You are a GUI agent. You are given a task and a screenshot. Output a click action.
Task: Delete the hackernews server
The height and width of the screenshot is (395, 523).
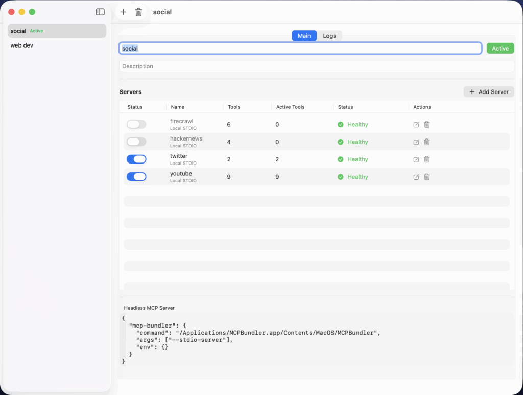(x=427, y=142)
